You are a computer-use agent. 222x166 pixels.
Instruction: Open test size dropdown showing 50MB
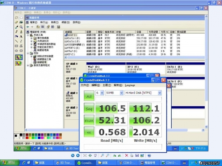click(121, 93)
